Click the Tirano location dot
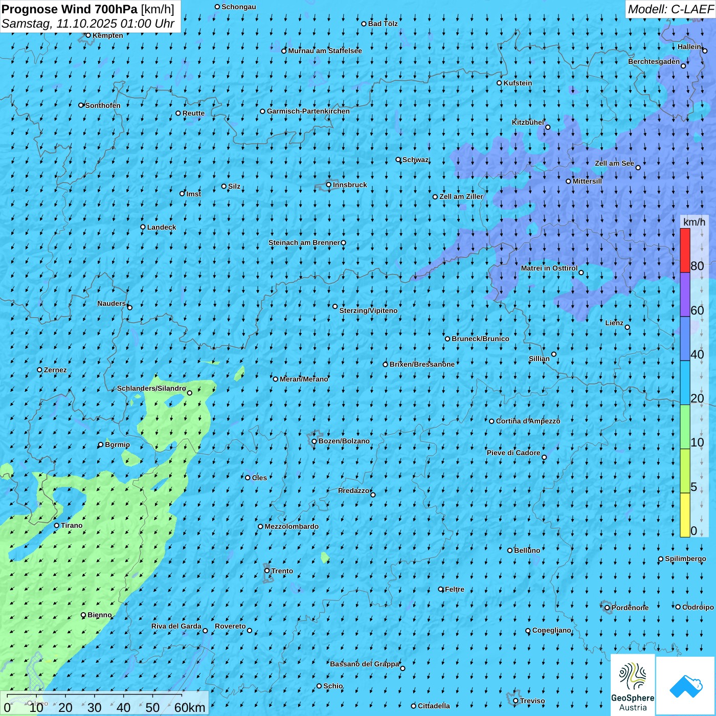This screenshot has width=716, height=716. coord(57,525)
